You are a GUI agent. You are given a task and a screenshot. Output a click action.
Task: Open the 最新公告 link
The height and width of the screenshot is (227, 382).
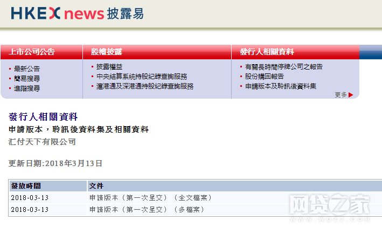[26, 69]
